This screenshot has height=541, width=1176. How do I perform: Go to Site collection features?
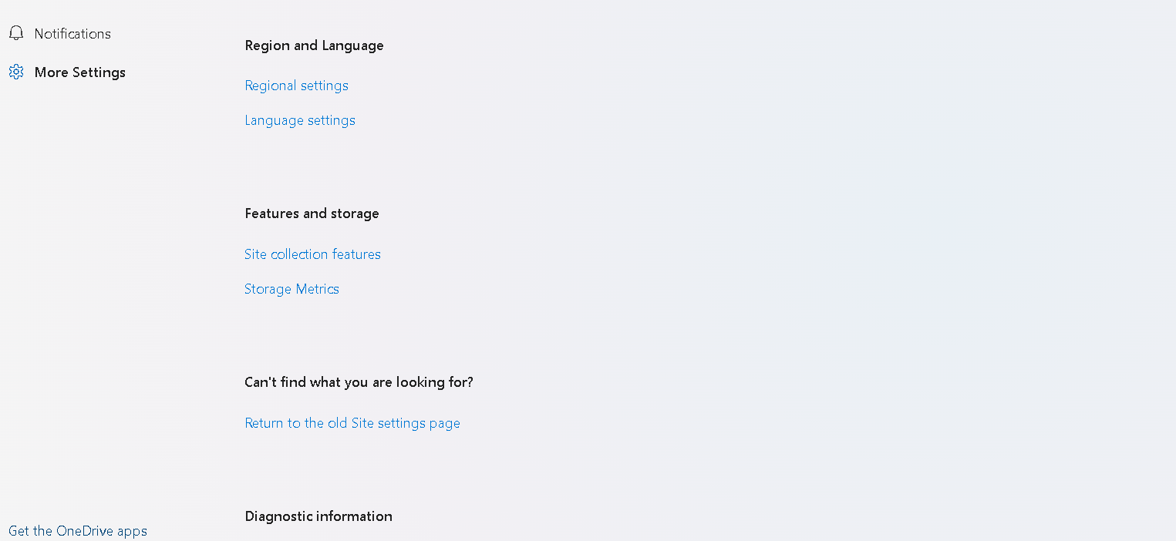pos(312,254)
